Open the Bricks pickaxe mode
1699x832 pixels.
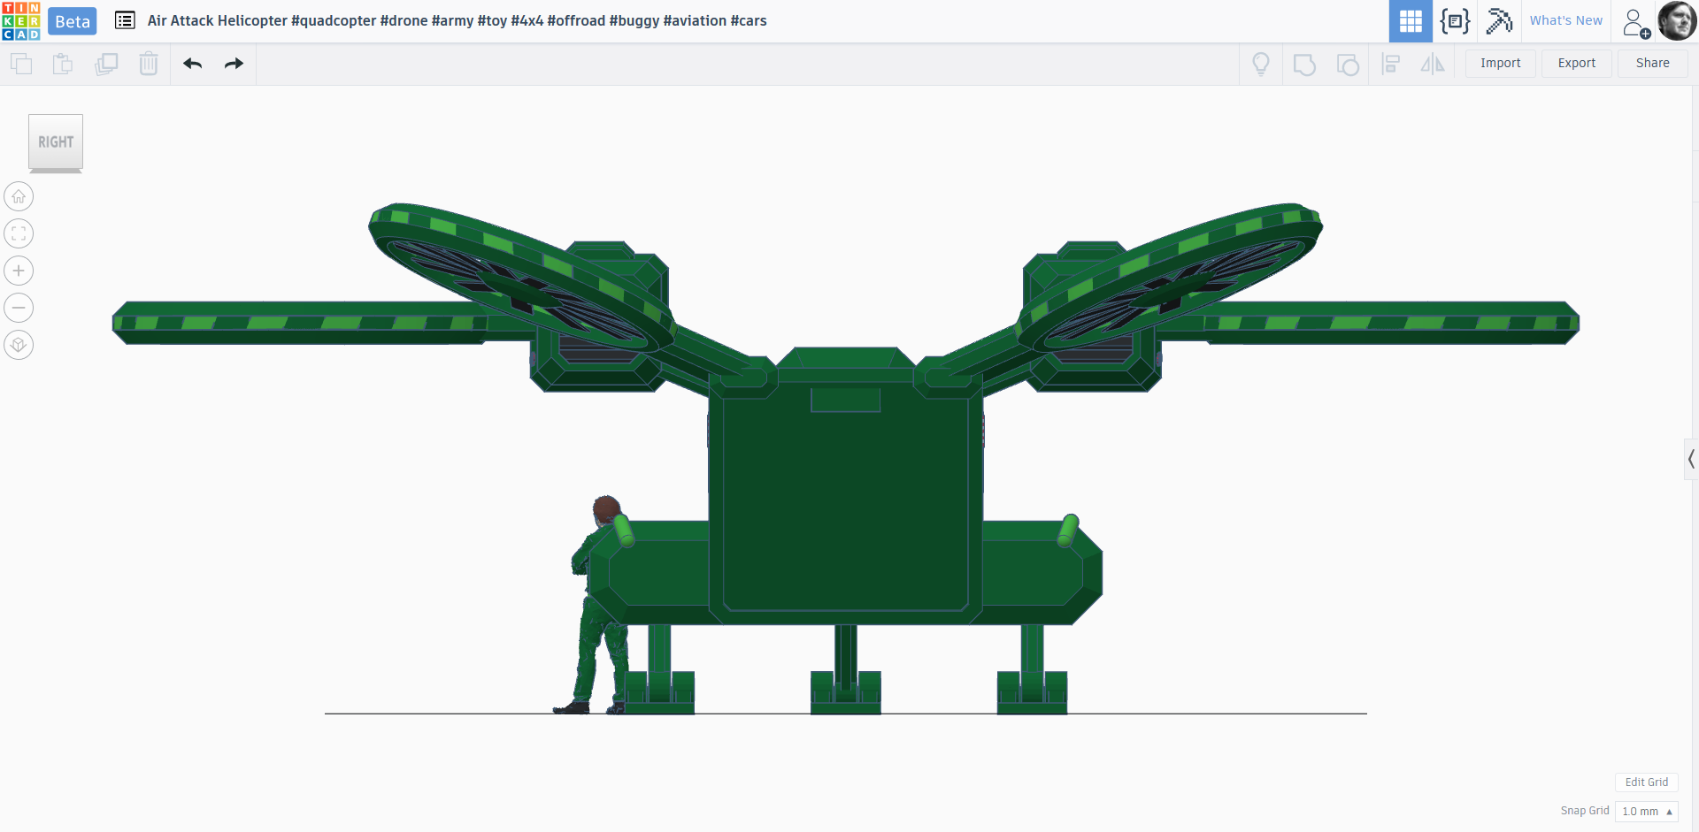pos(1499,21)
